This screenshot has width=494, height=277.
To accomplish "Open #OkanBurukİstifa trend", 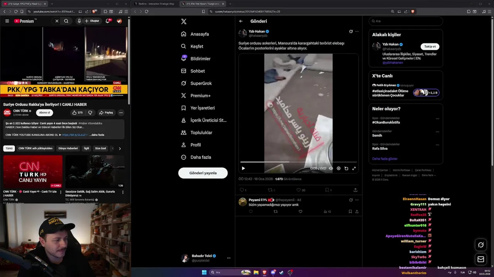I will click(x=386, y=122).
